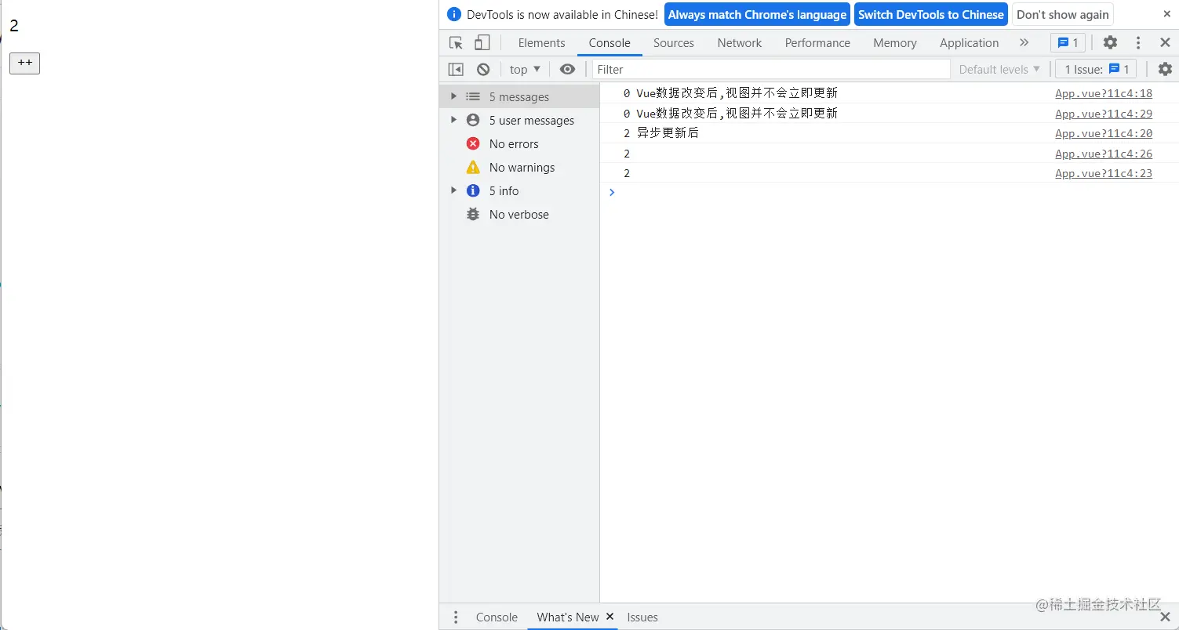The image size is (1179, 630).
Task: Show more DevTools tabs chevron
Action: [x=1024, y=43]
